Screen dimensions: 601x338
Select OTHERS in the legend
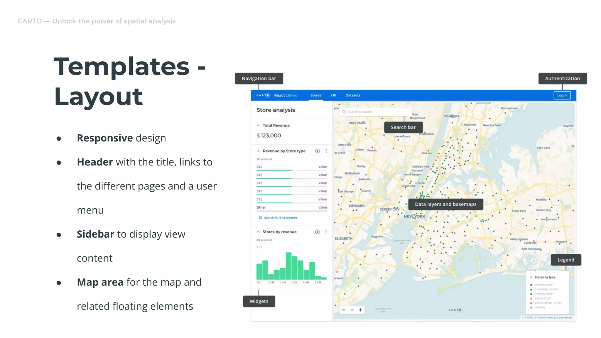pos(540,307)
